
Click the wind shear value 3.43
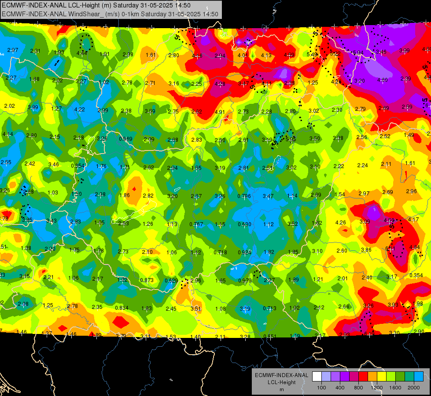point(52,221)
